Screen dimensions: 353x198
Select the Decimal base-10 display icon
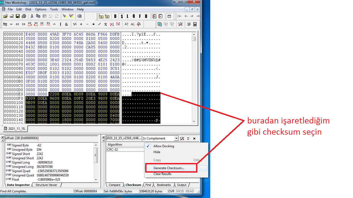(107, 16)
